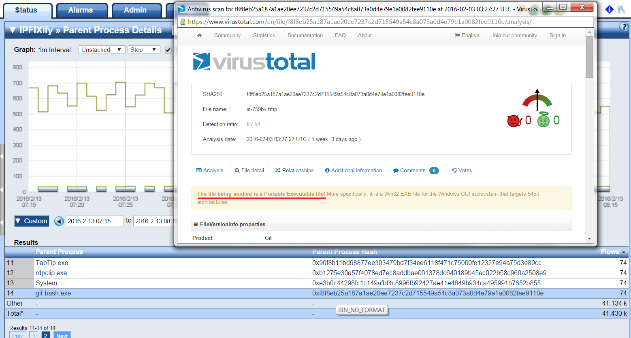This screenshot has width=631, height=338.
Task: Click the popup vertical scrollbar thumb
Action: [589, 57]
